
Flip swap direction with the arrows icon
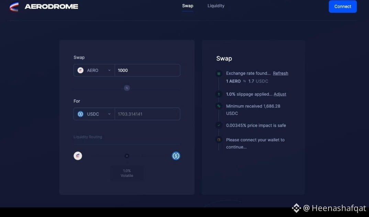[x=127, y=88]
